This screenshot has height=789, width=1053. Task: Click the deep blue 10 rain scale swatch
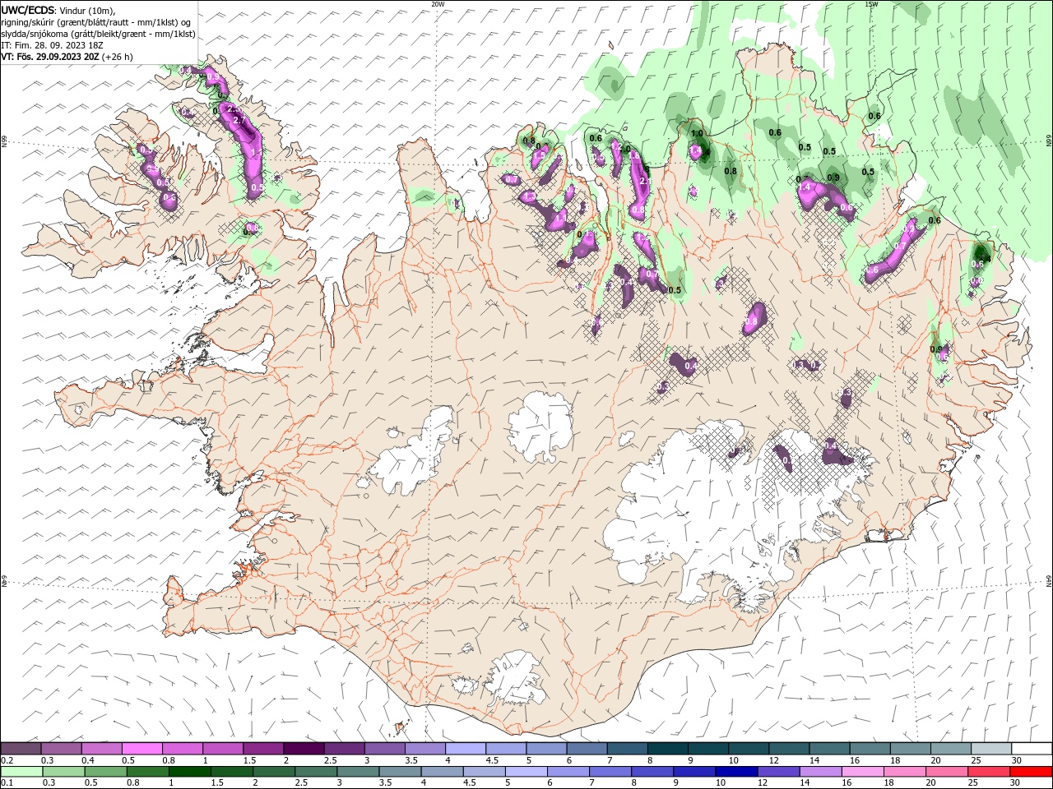click(x=737, y=772)
